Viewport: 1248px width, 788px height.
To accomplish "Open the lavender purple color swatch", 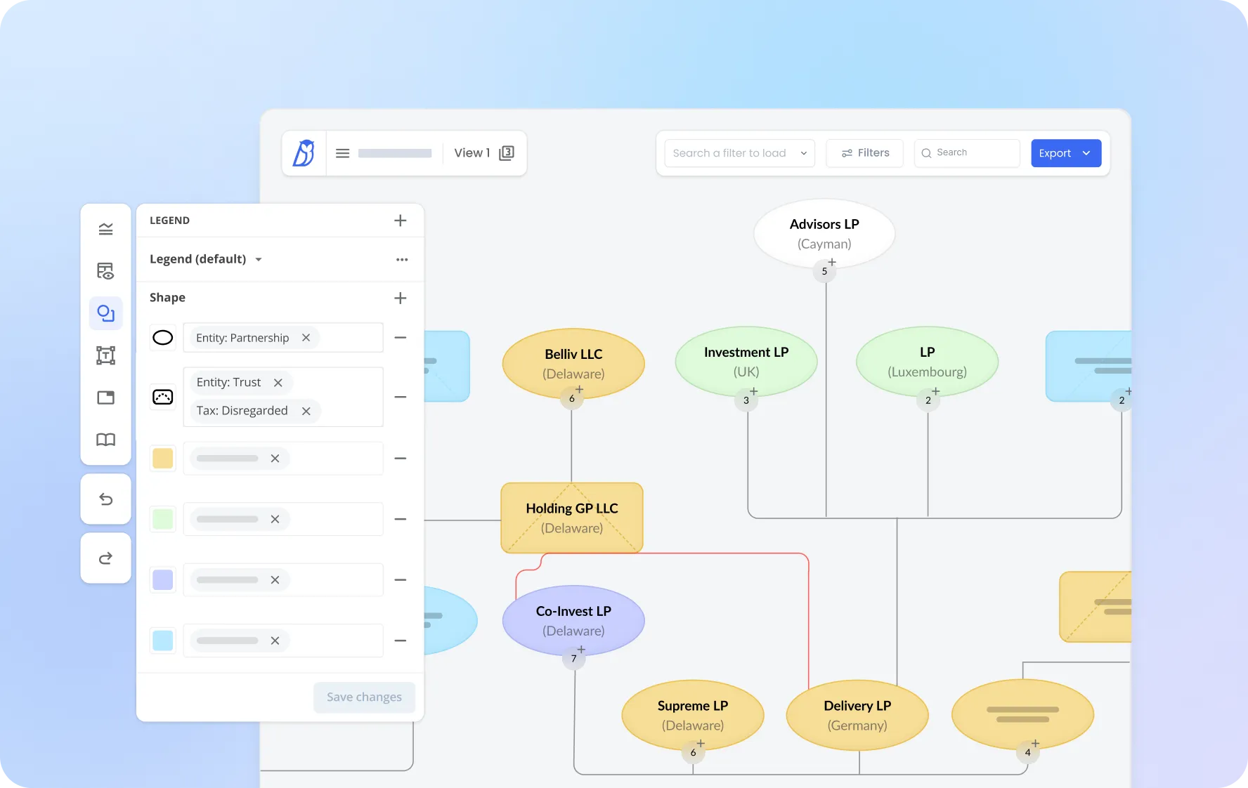I will [163, 580].
